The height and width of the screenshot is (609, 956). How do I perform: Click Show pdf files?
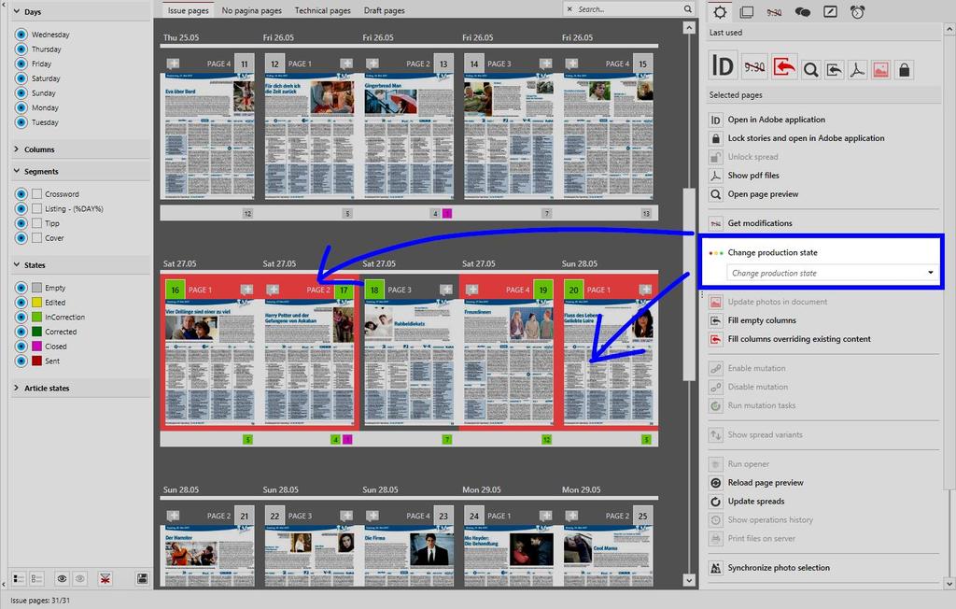click(753, 175)
